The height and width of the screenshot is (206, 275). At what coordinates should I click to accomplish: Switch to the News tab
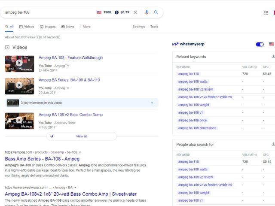tap(68, 27)
